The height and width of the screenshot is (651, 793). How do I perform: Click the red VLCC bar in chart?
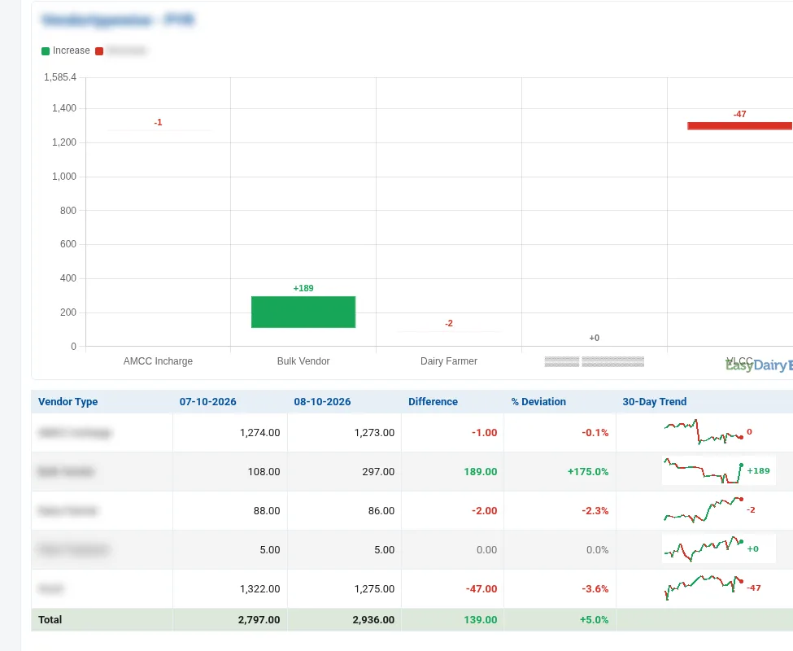point(740,126)
